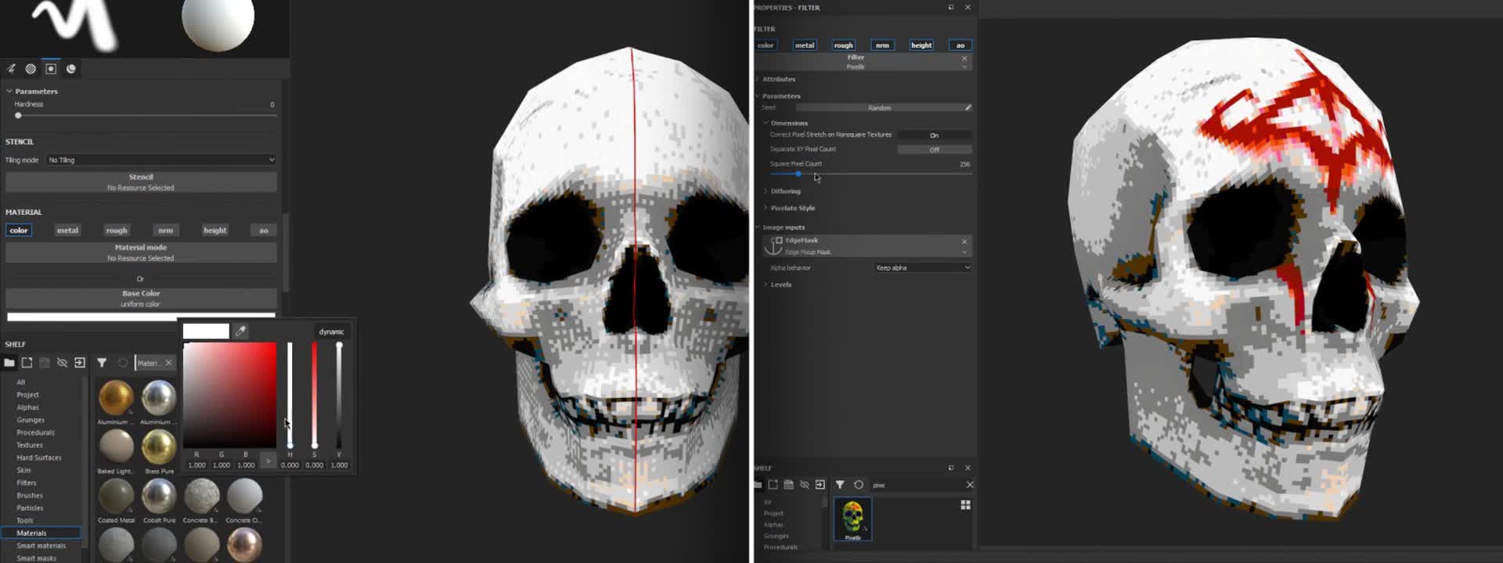
Task: Toggle the metal channel in MATERIAL section
Action: [x=67, y=231]
